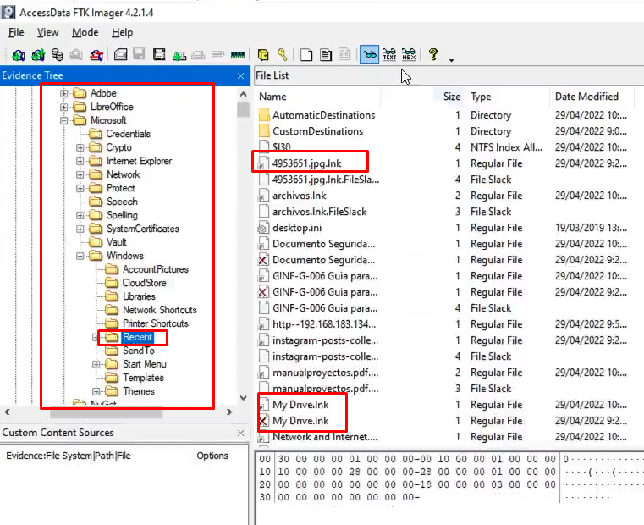
Task: Select the Printer Shortcuts folder
Action: pyautogui.click(x=155, y=324)
